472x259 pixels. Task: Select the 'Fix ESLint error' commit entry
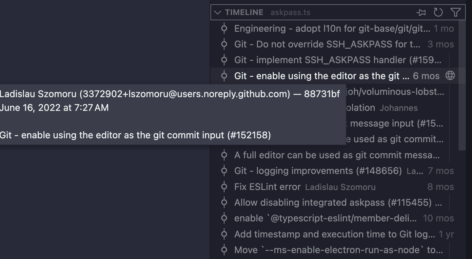[x=267, y=187]
